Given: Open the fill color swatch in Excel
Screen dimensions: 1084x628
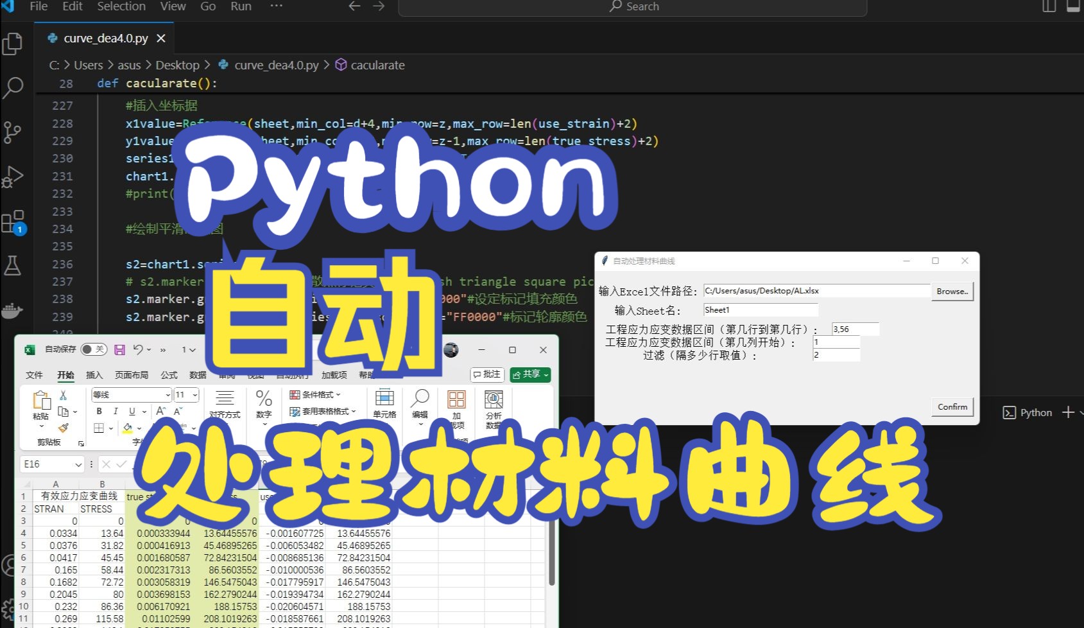Looking at the screenshot, I should (127, 428).
